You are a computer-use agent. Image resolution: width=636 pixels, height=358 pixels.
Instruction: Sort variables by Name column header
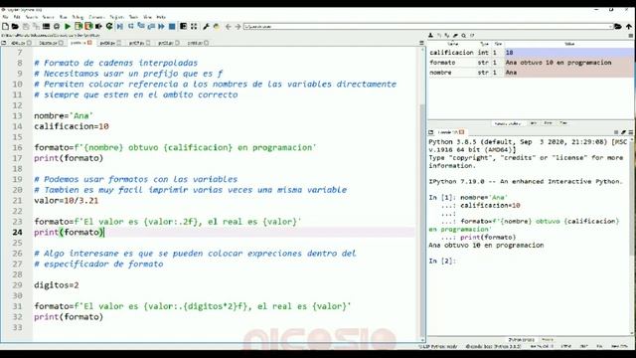tap(452, 44)
